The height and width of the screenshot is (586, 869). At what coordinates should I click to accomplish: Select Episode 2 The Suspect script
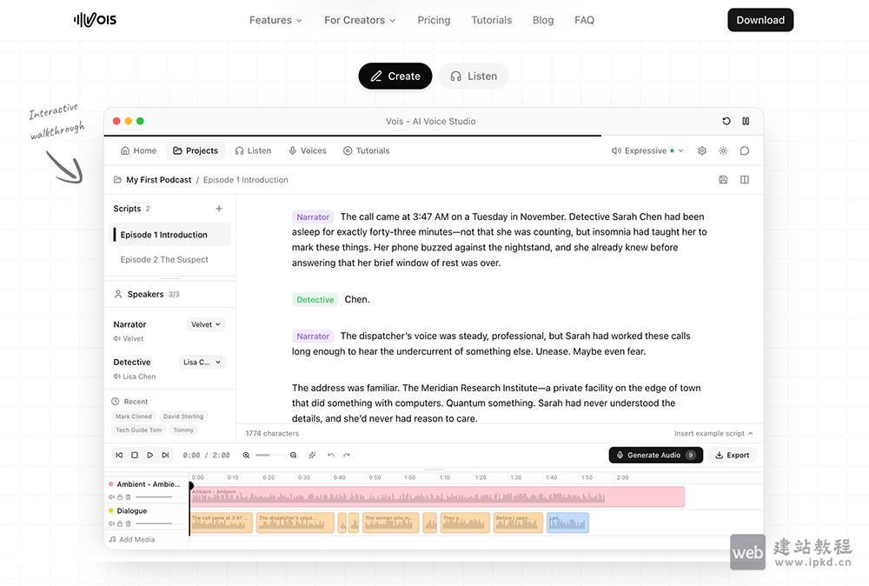164,259
